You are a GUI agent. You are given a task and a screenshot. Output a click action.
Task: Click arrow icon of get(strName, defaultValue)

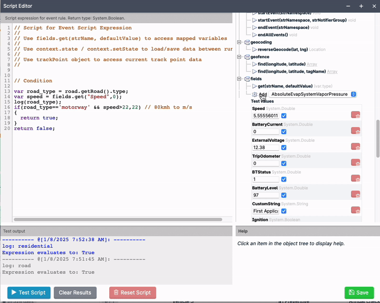pos(255,86)
